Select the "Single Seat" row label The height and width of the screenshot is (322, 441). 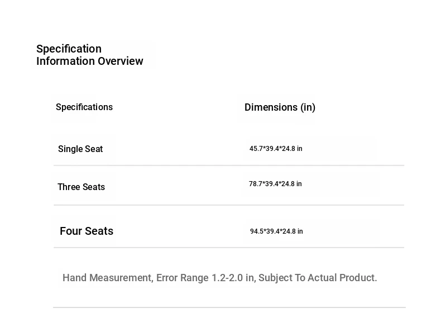click(80, 149)
